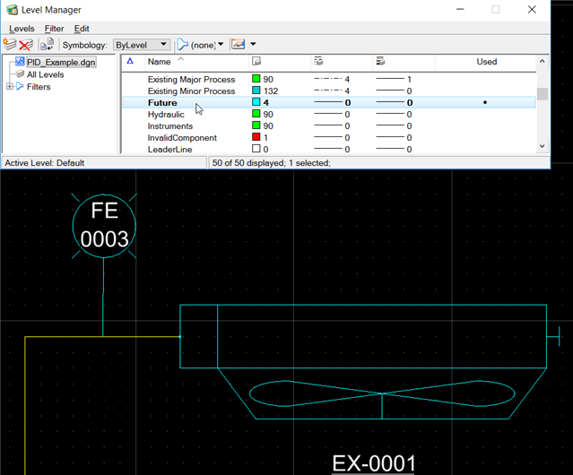This screenshot has width=573, height=475.
Task: Click the Update Levels from Library icon
Action: [47, 44]
